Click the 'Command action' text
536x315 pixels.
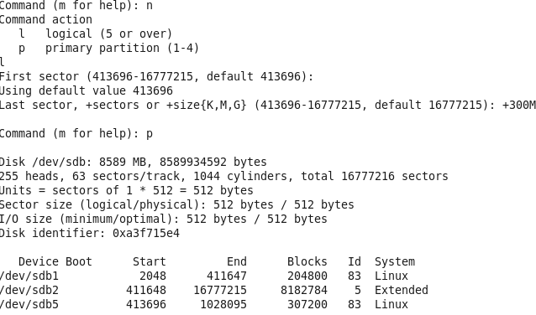click(x=46, y=19)
